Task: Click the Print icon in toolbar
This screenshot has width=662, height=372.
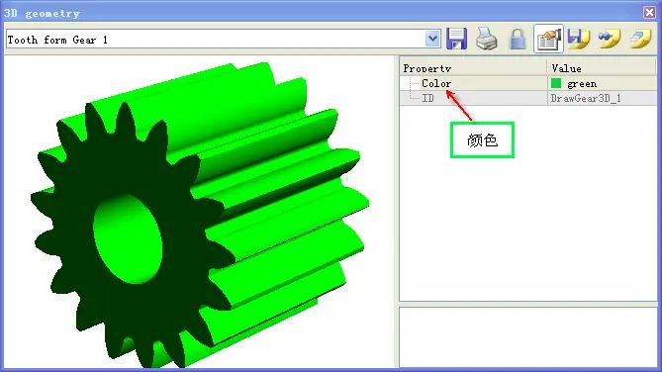Action: [487, 39]
